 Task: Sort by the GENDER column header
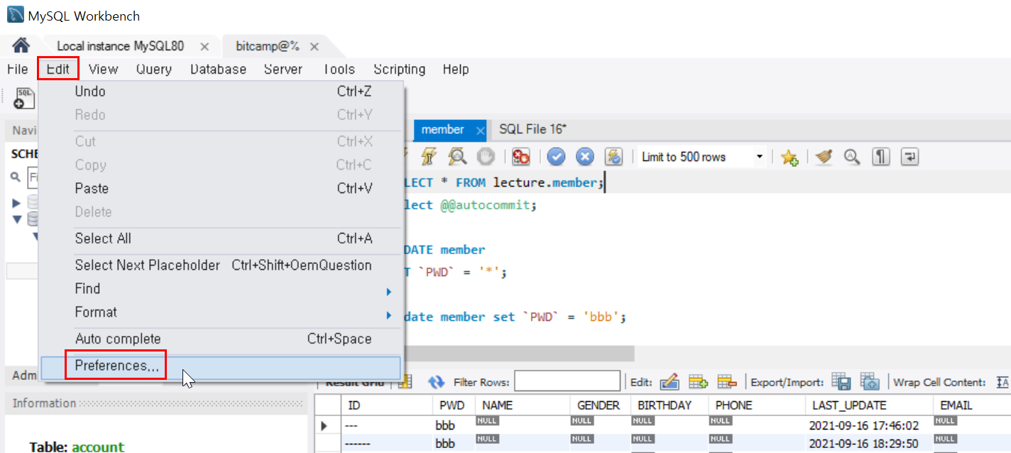tap(600, 405)
